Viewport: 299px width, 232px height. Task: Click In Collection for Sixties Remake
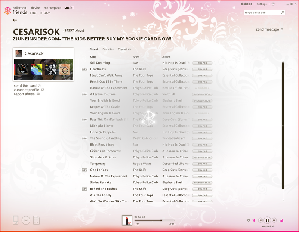pyautogui.click(x=202, y=183)
